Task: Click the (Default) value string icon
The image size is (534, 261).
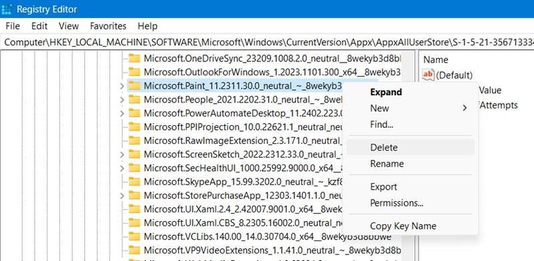Action: (x=428, y=75)
